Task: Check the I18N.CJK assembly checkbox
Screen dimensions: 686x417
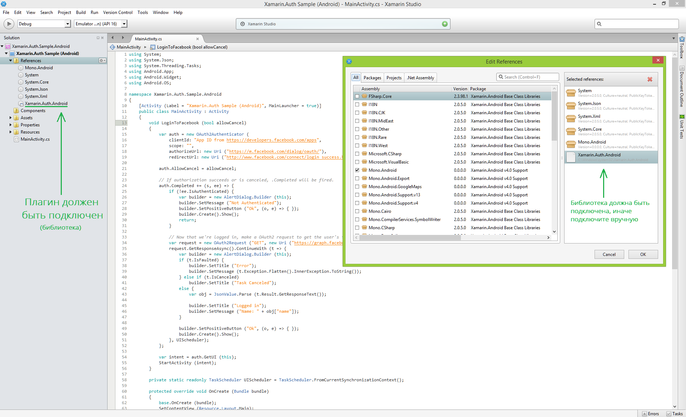Action: [x=357, y=113]
